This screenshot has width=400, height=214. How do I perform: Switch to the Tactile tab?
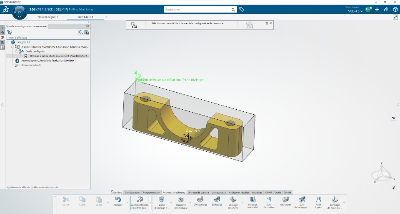coord(287,192)
